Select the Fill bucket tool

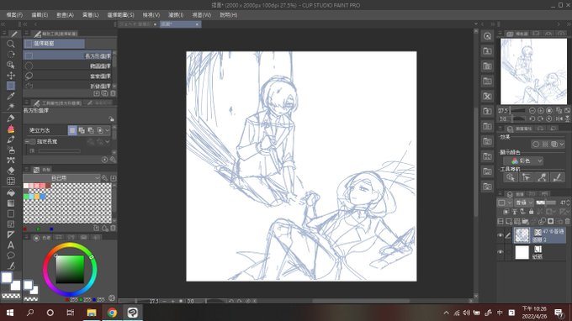[11, 192]
